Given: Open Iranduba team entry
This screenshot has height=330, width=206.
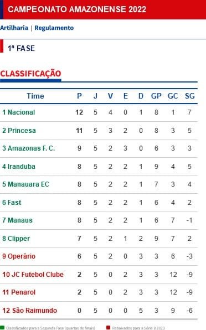Looking at the screenshot, I should 22,167.
